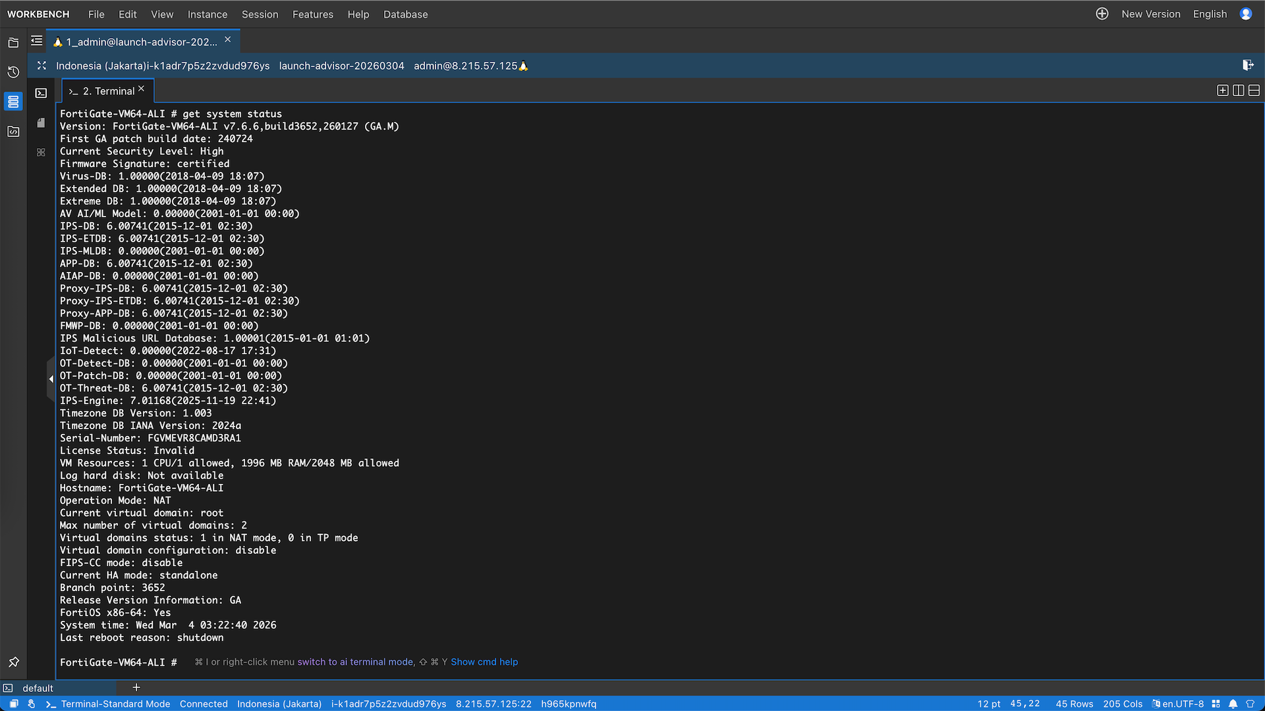Collapse the side panel using the left arrow
This screenshot has height=711, width=1265.
[51, 379]
